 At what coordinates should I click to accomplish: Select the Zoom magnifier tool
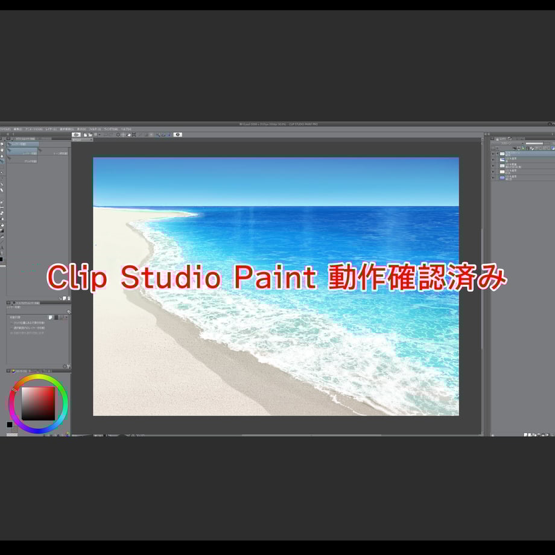(2, 144)
